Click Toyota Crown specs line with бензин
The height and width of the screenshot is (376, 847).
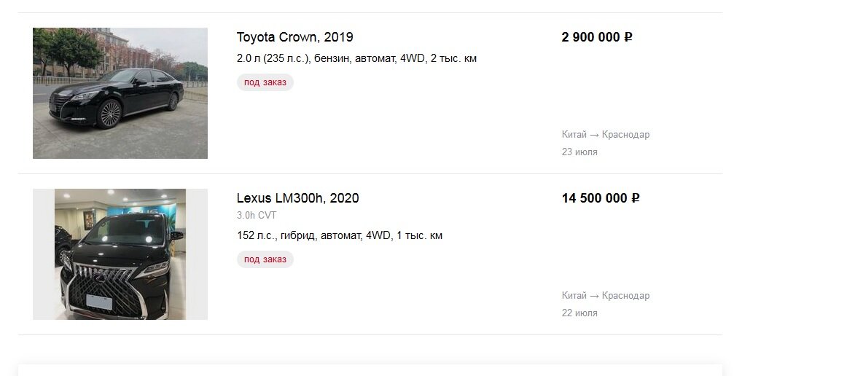[x=356, y=58]
